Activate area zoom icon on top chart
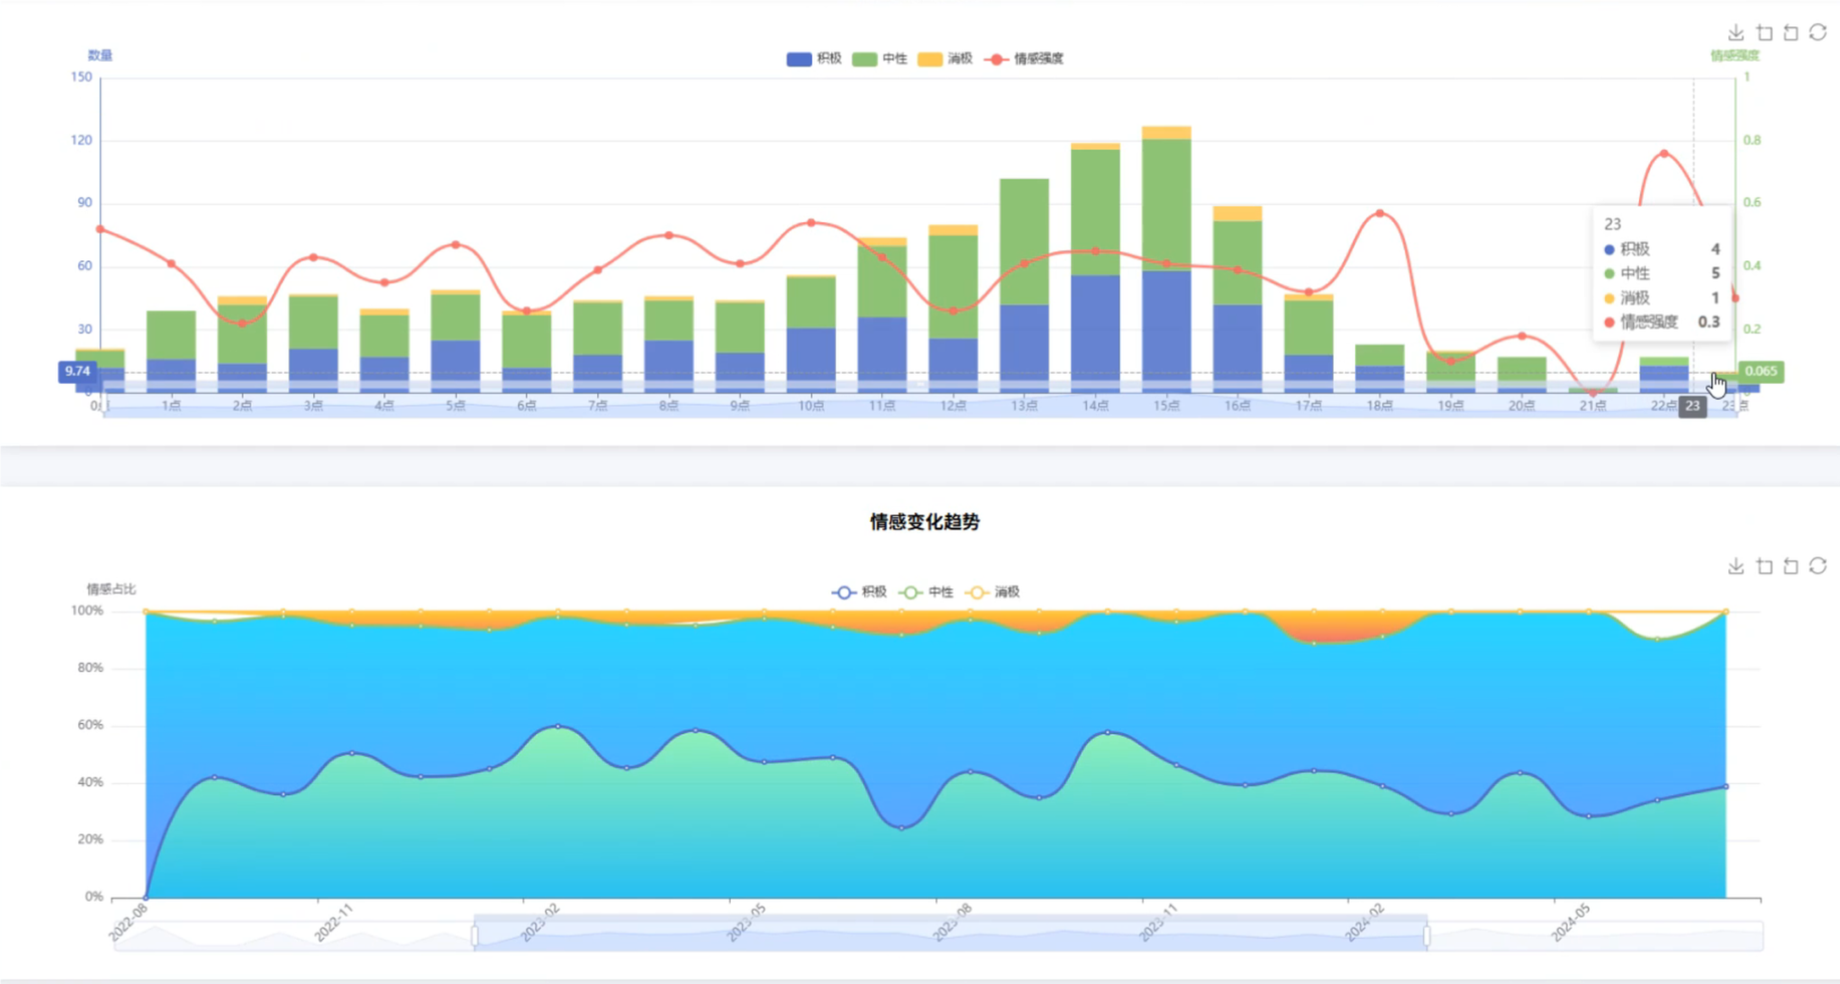Image resolution: width=1840 pixels, height=984 pixels. [1765, 33]
